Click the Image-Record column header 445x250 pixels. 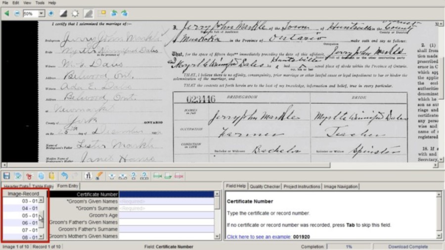pos(23,194)
